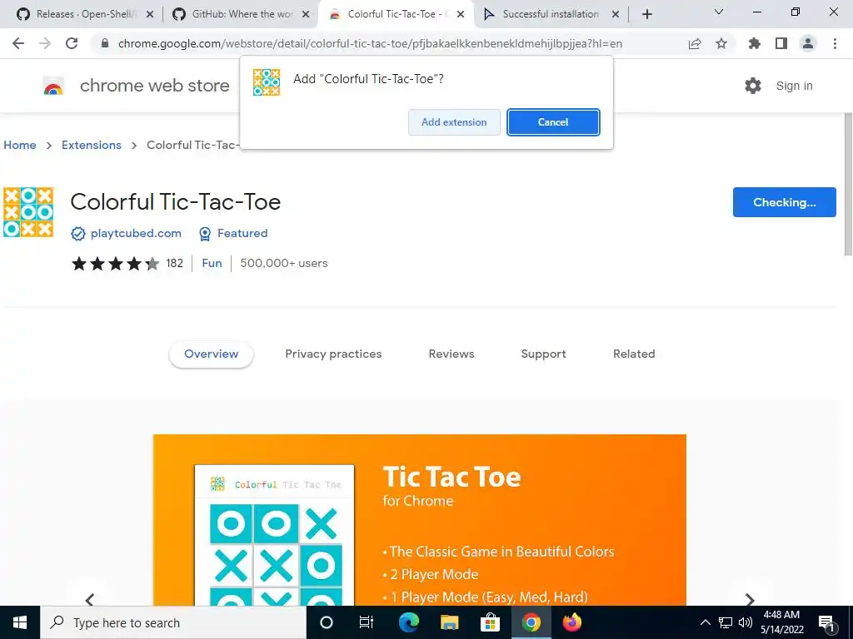853x639 pixels.
Task: Reload the current page
Action: tap(72, 43)
